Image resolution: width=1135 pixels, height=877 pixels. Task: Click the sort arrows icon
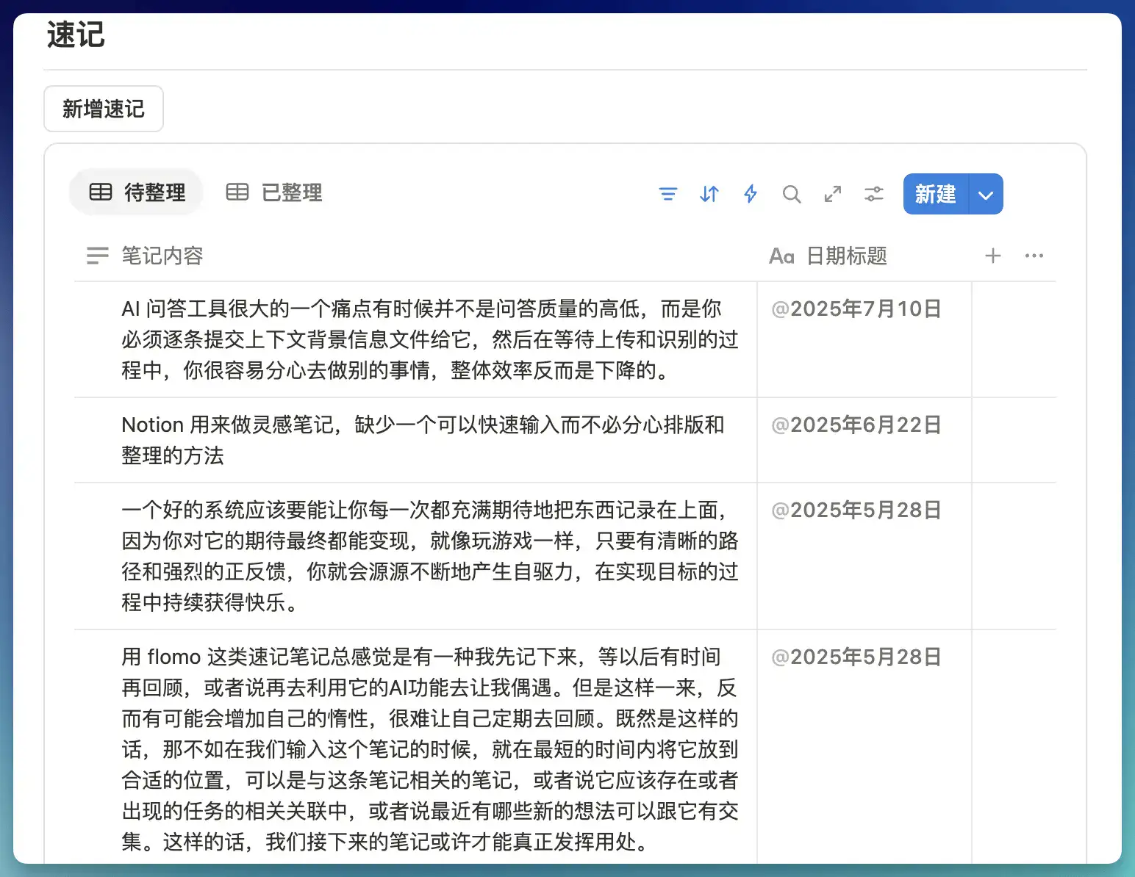[709, 194]
